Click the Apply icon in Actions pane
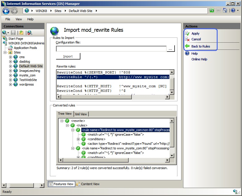242x196 pixels. pyautogui.click(x=187, y=33)
